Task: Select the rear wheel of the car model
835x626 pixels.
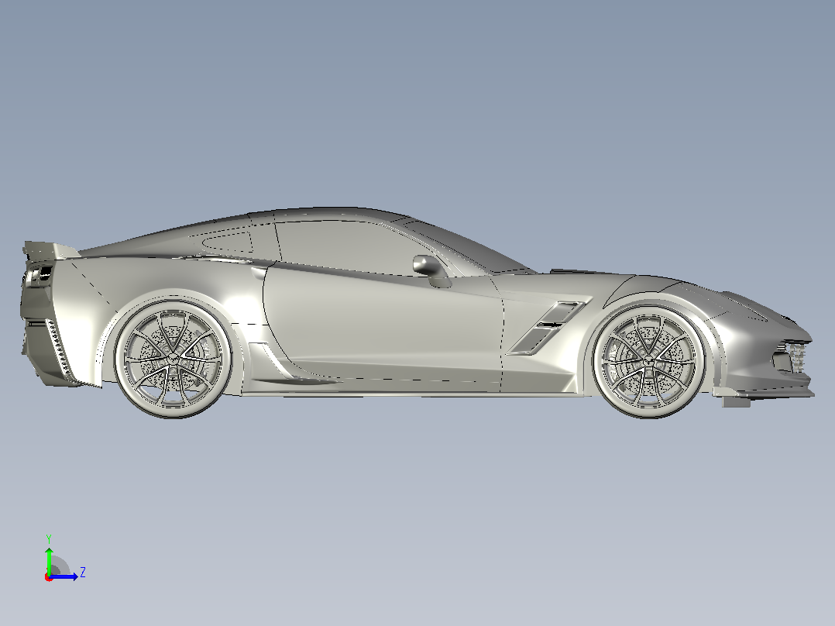Action: [x=172, y=360]
